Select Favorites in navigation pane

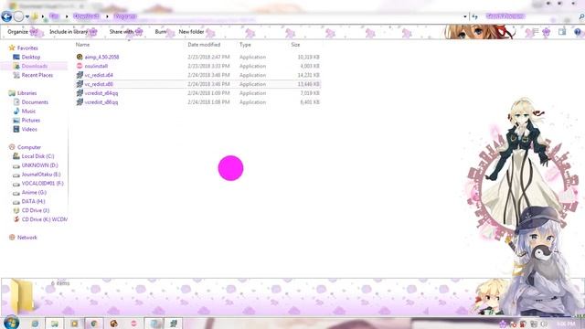[27, 48]
